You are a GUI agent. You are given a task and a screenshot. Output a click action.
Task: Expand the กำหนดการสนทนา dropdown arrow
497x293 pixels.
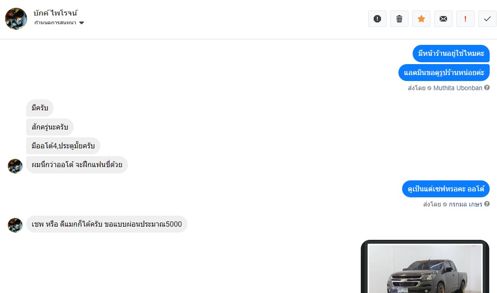pos(82,23)
